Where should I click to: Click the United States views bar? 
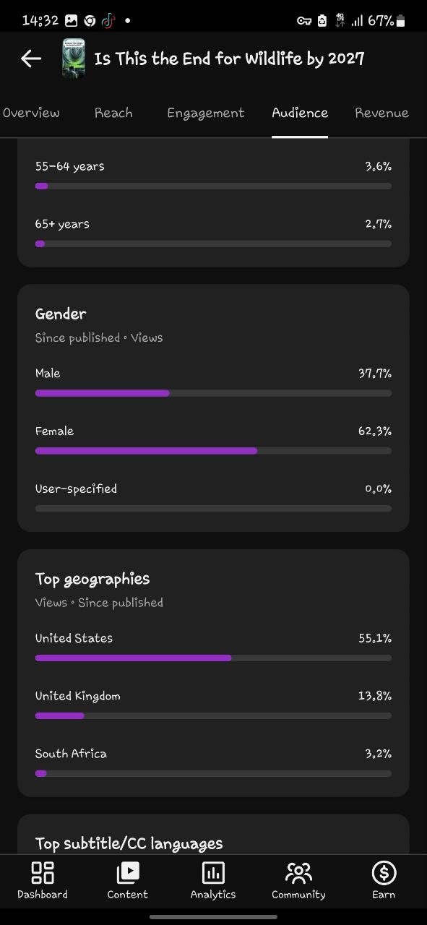[x=213, y=658]
